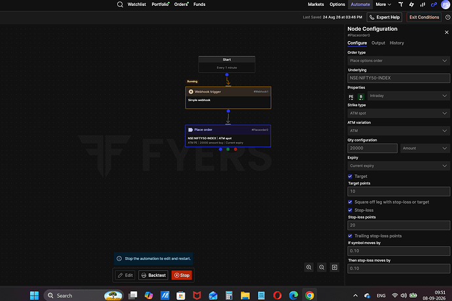Screen dimensions: 452x301
Task: Click the Exit Conditions button
Action: [424, 17]
